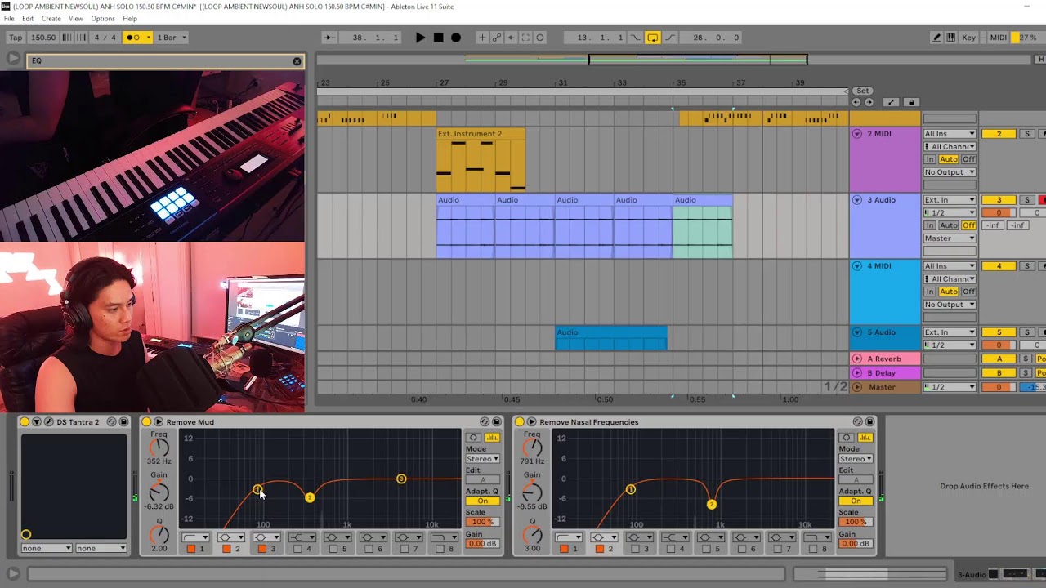Image resolution: width=1046 pixels, height=588 pixels.
Task: Collapse the 2 MIDI track
Action: [x=857, y=134]
